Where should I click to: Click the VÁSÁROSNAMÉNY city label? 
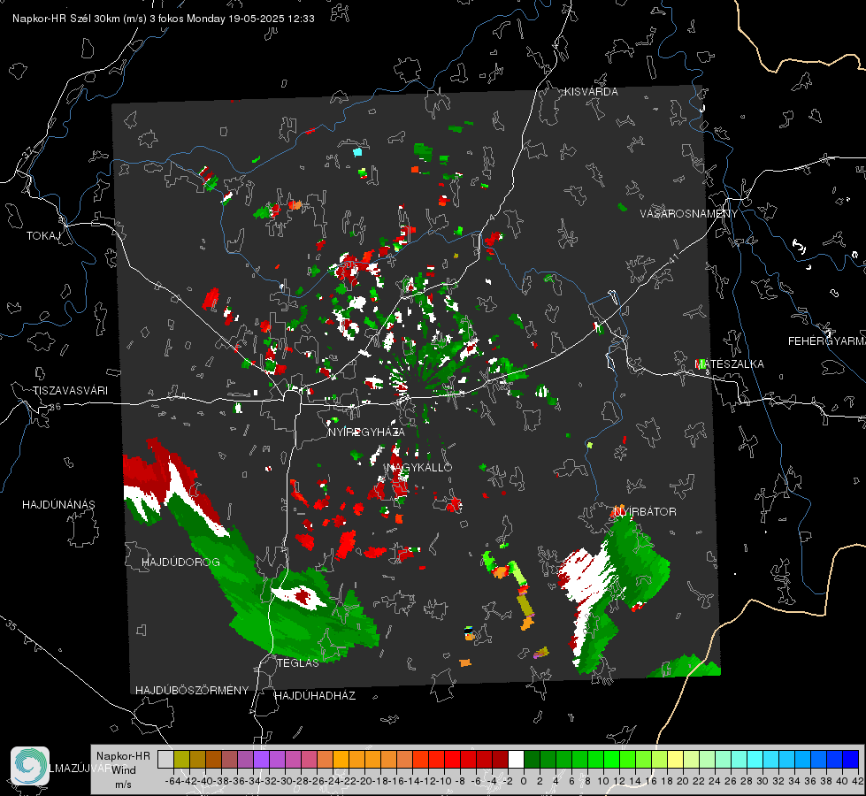click(x=689, y=213)
